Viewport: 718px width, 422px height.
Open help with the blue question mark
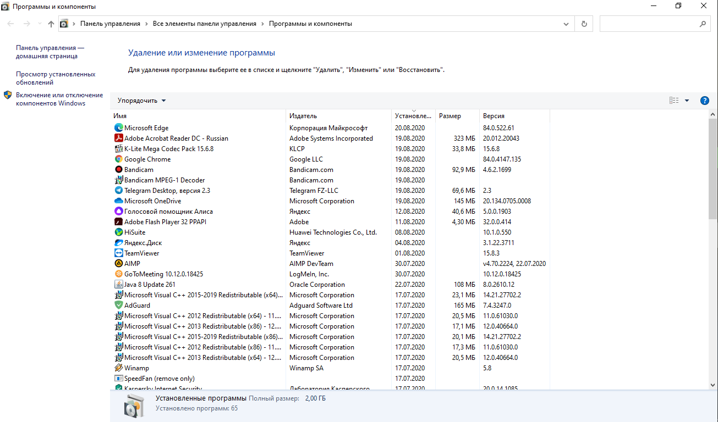[x=704, y=101]
